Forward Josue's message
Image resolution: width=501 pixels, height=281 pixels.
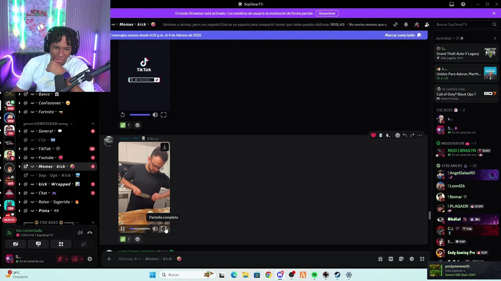pyautogui.click(x=412, y=135)
